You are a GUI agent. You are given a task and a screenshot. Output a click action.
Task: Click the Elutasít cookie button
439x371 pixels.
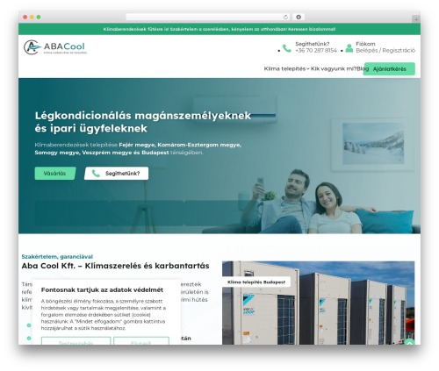141,341
